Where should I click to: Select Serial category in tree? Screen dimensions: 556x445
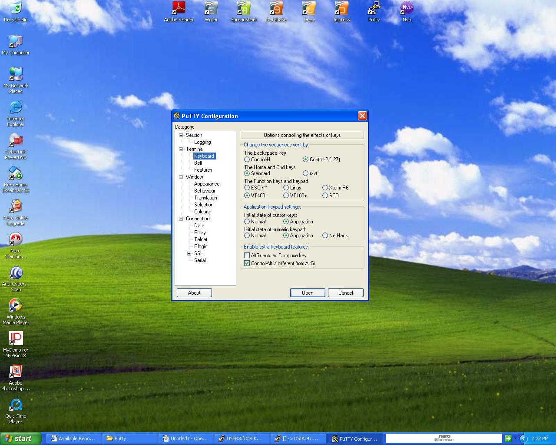click(200, 260)
